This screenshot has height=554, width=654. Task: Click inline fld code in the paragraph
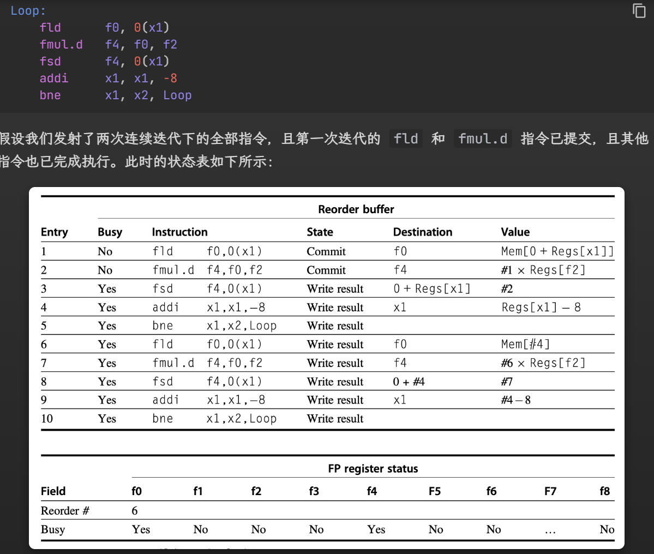tap(406, 138)
